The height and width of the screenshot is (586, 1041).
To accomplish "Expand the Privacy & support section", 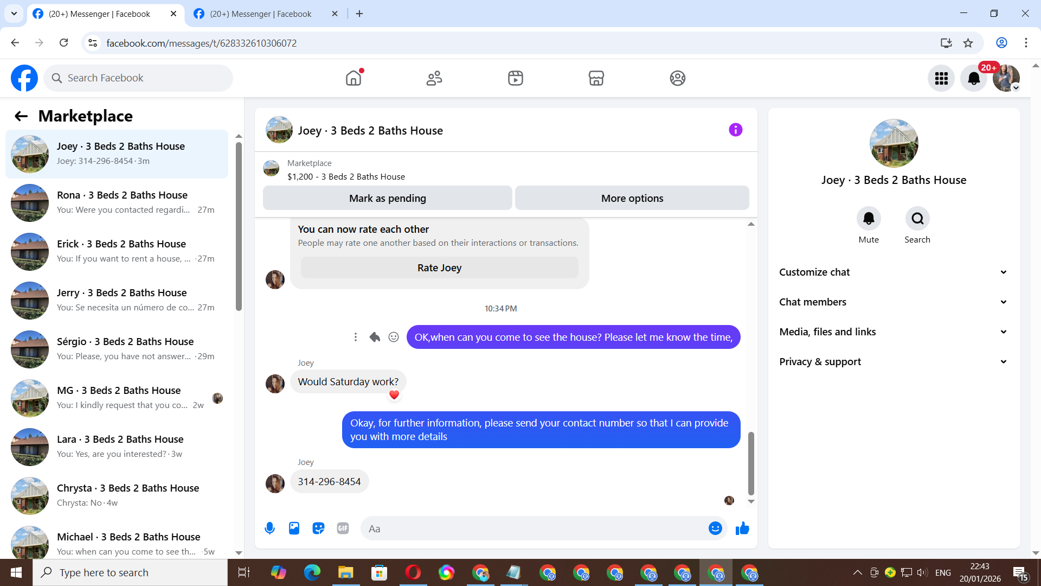I will pyautogui.click(x=894, y=362).
